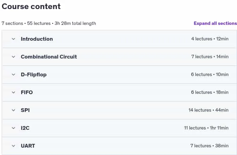
Task: Click the chevron icon beside UART
Action: (x=13, y=146)
